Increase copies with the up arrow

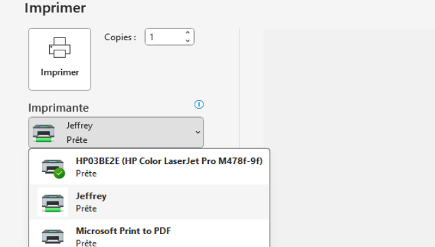click(x=187, y=33)
